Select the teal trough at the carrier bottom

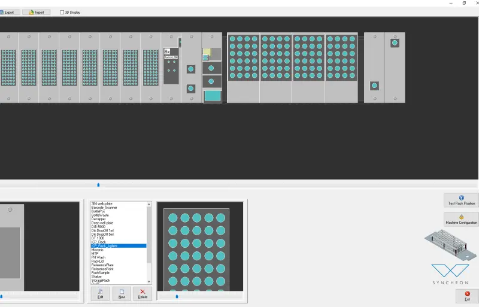(x=212, y=96)
